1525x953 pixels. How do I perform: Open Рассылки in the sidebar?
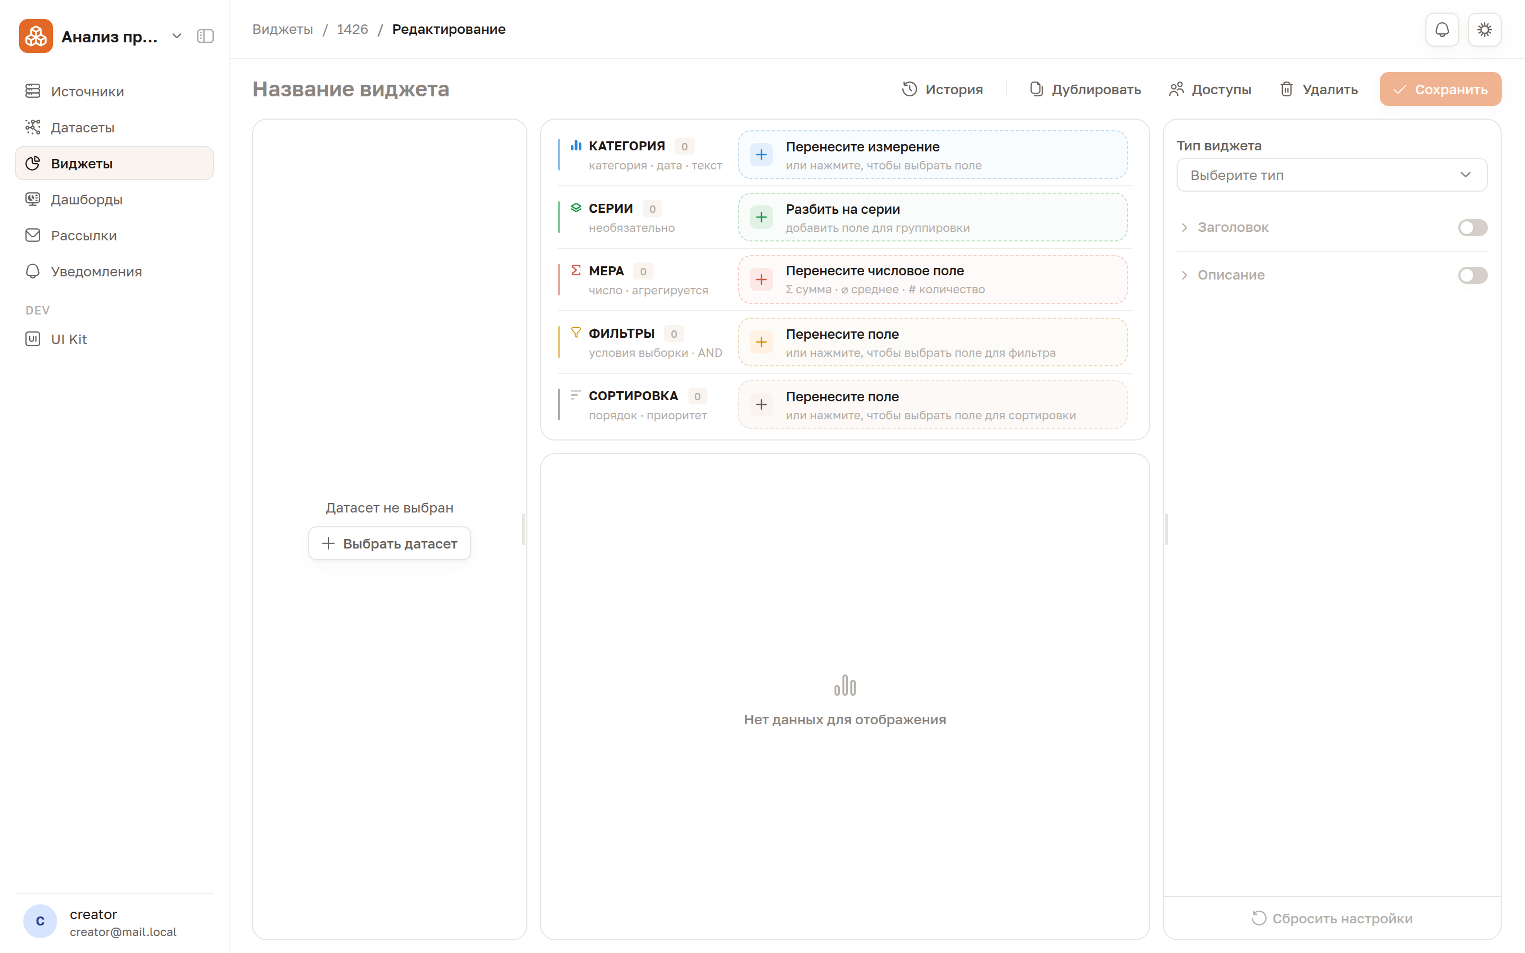point(114,235)
